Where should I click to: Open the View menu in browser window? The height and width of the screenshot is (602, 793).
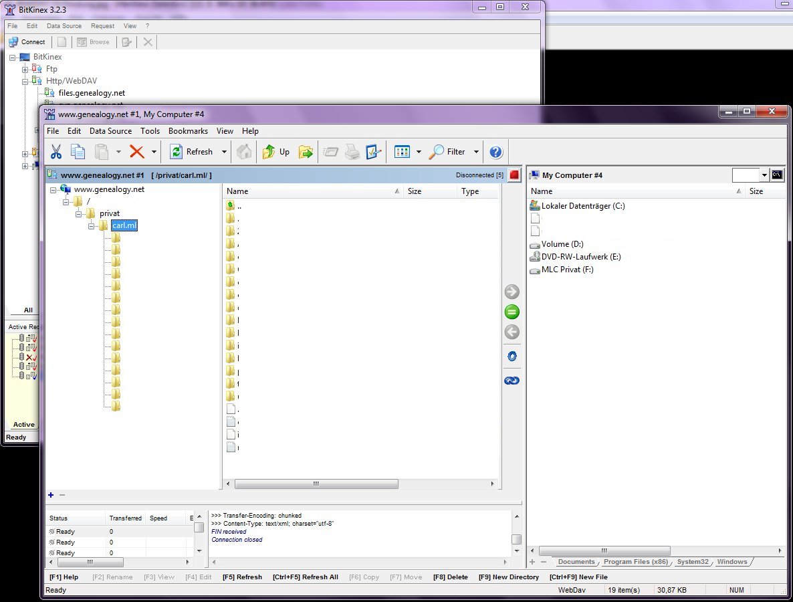click(x=225, y=130)
